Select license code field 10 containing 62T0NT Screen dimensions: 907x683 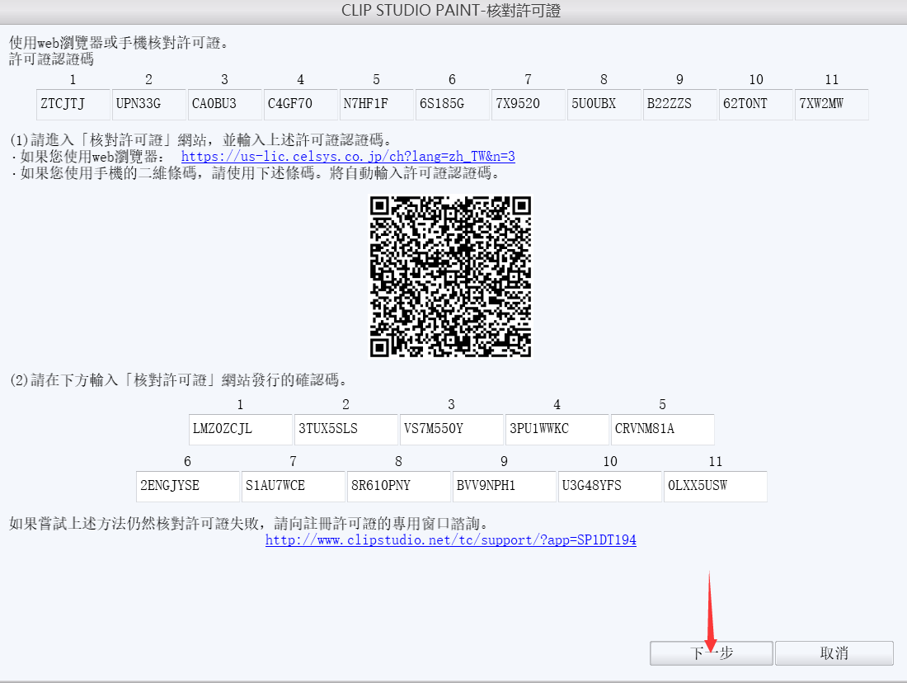[x=756, y=104]
